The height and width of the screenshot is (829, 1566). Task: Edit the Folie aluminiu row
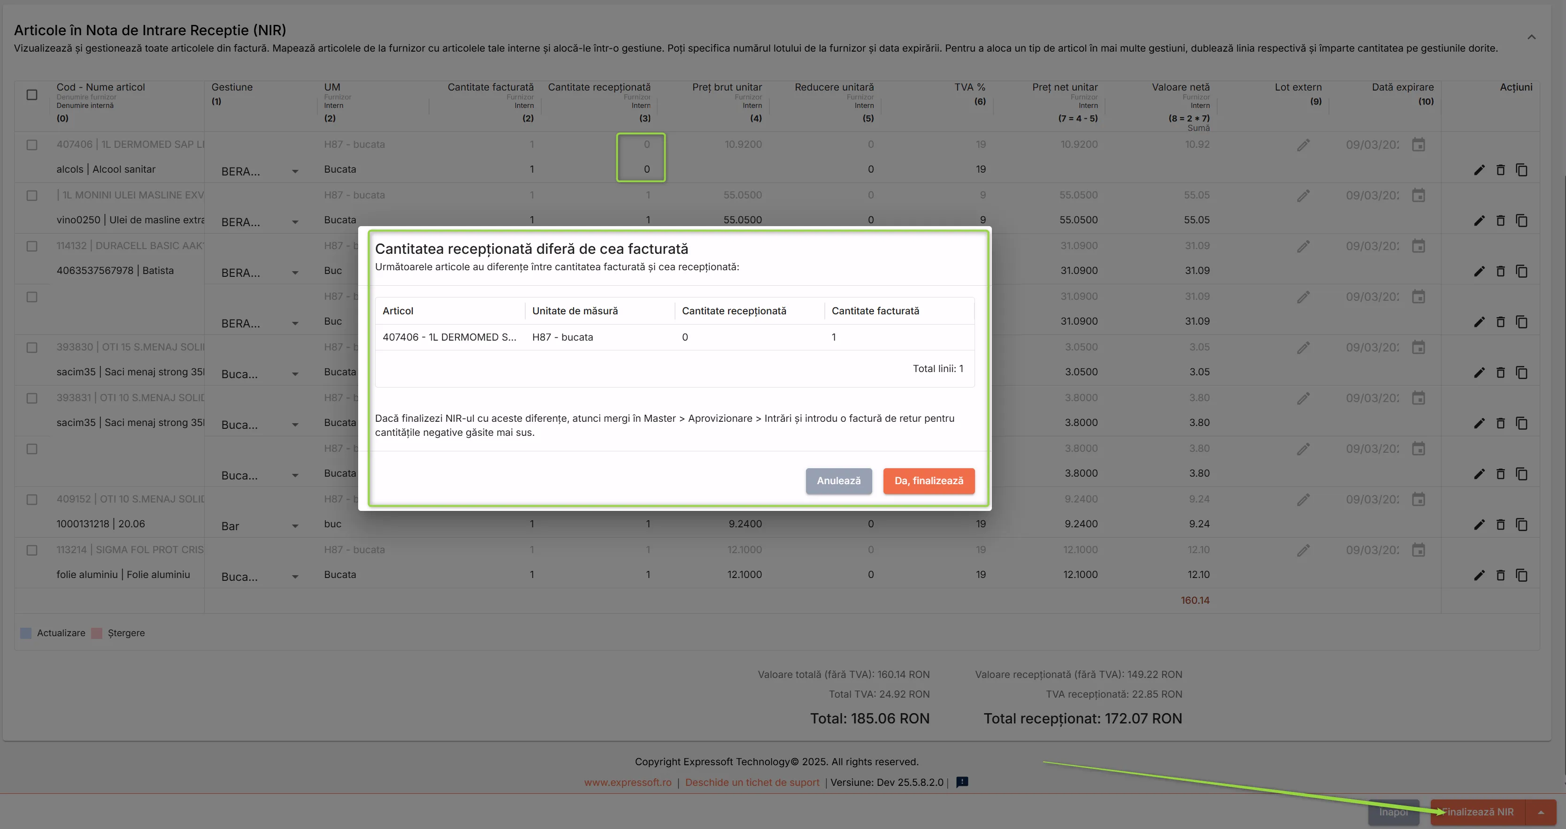[1479, 575]
